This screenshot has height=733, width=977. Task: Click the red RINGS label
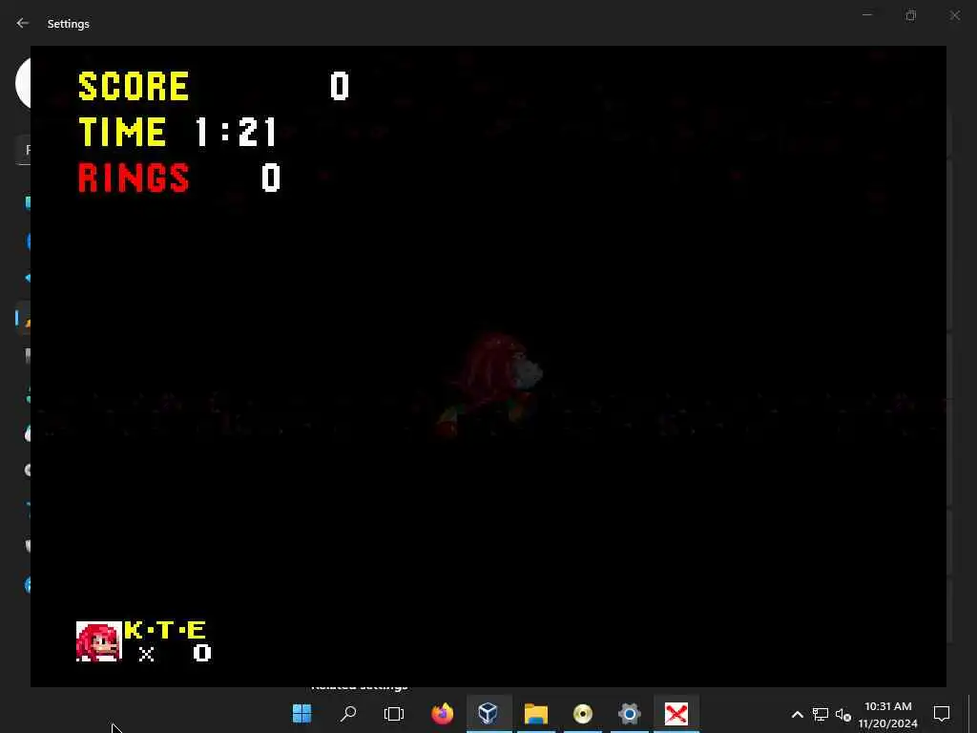134,178
